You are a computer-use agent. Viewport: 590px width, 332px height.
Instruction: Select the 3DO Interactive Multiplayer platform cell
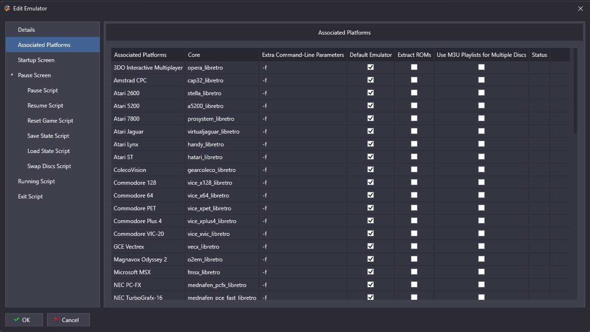coord(148,68)
